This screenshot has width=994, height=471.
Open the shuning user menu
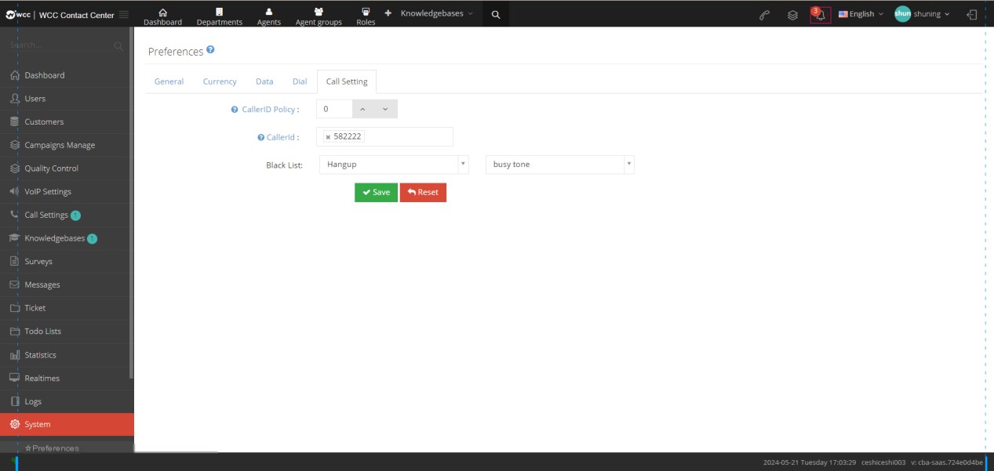922,14
